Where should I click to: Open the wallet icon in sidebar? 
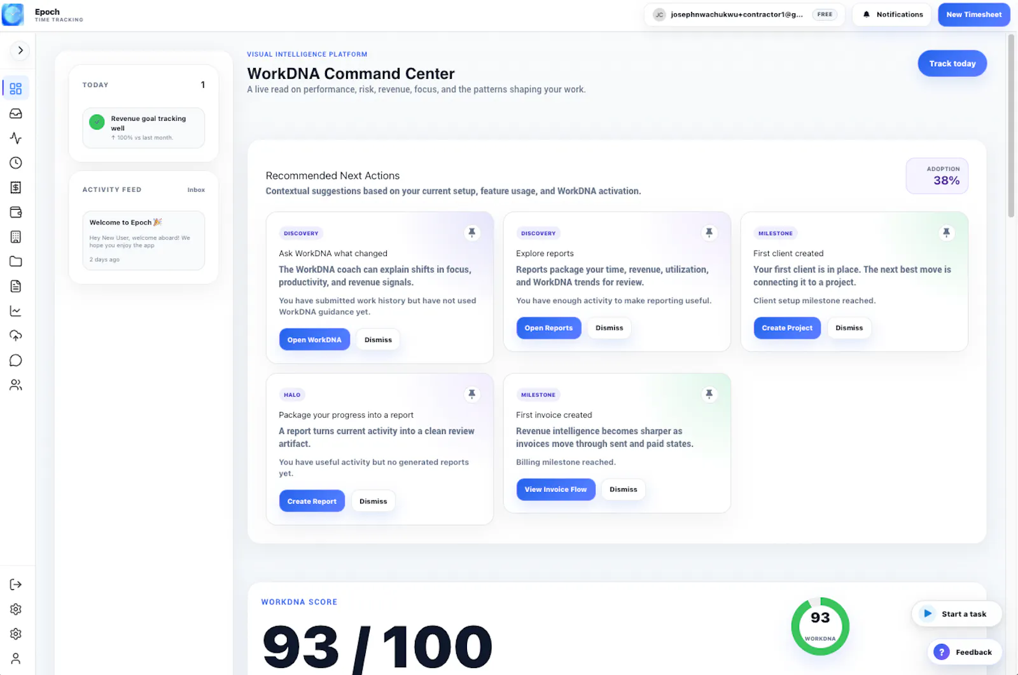coord(16,212)
